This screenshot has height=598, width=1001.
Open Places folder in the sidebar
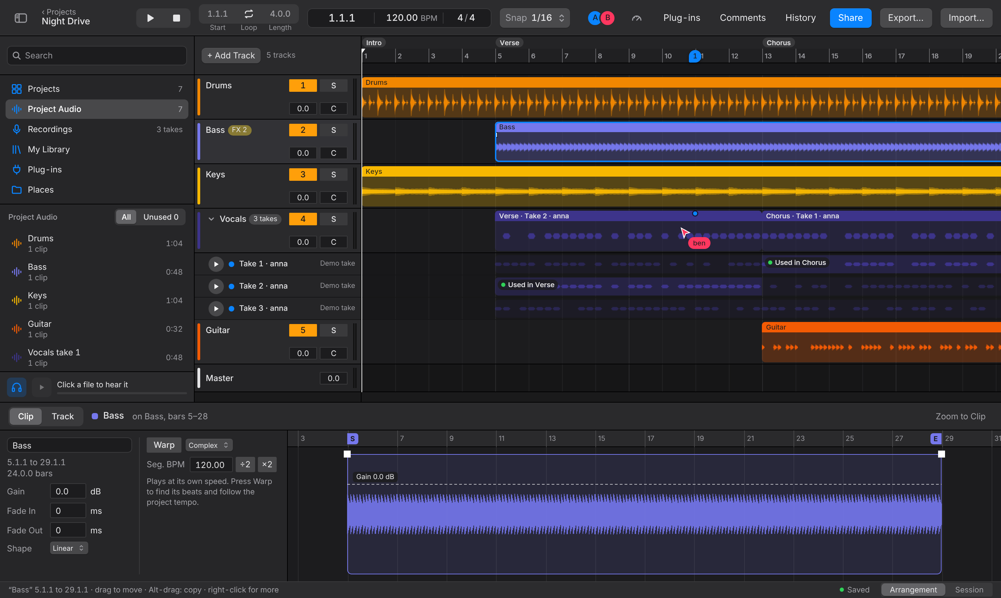tap(97, 189)
